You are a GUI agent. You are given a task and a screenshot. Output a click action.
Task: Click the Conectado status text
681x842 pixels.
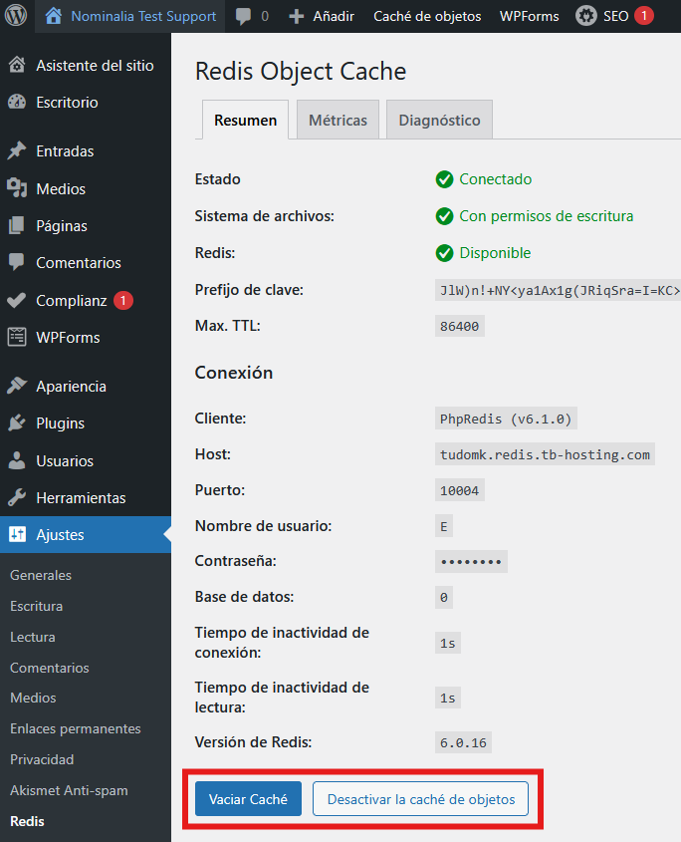496,179
